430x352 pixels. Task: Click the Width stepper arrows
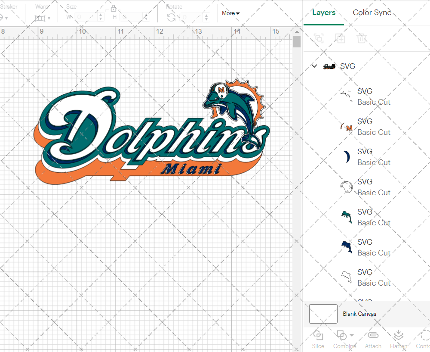point(101,17)
